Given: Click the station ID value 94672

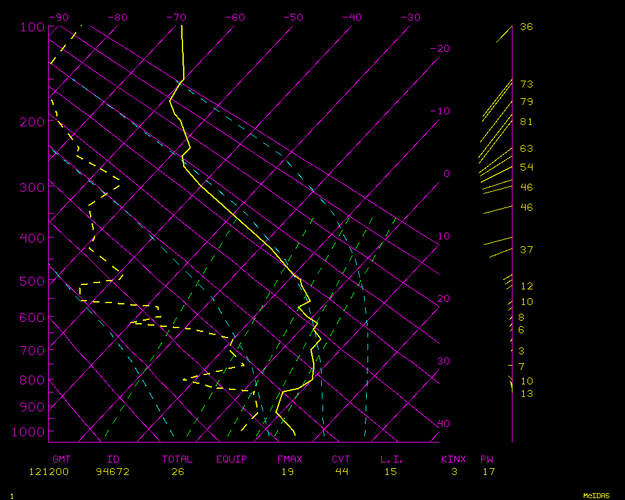Looking at the screenshot, I should pos(113,472).
